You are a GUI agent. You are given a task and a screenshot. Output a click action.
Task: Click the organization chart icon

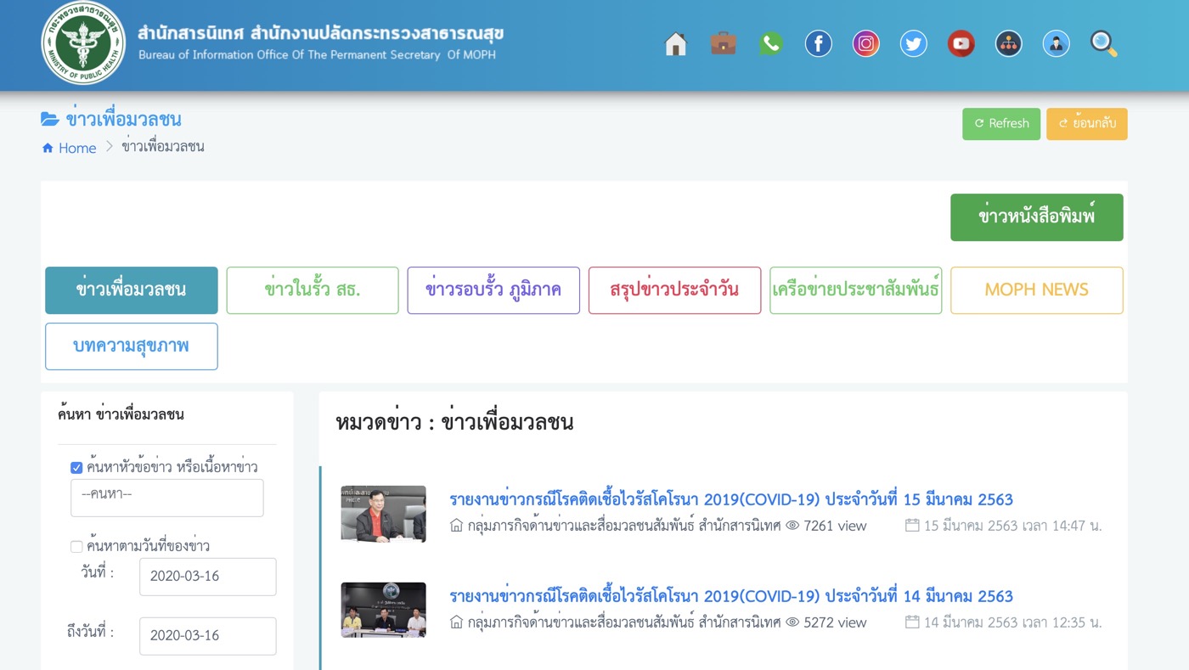point(1008,42)
